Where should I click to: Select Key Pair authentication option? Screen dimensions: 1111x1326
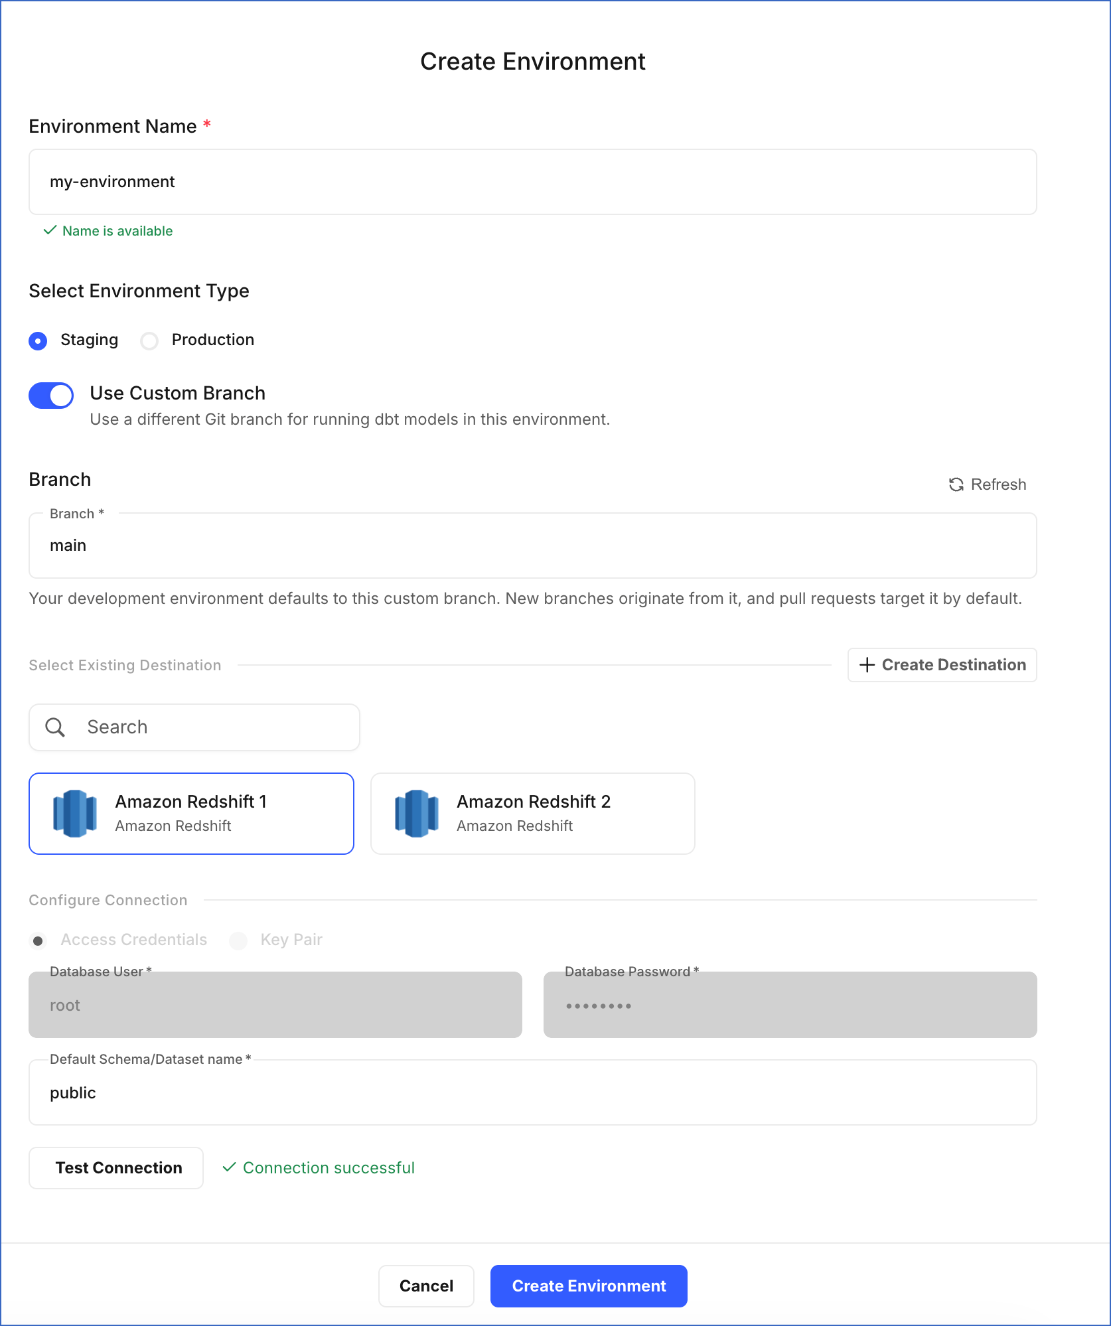238,940
